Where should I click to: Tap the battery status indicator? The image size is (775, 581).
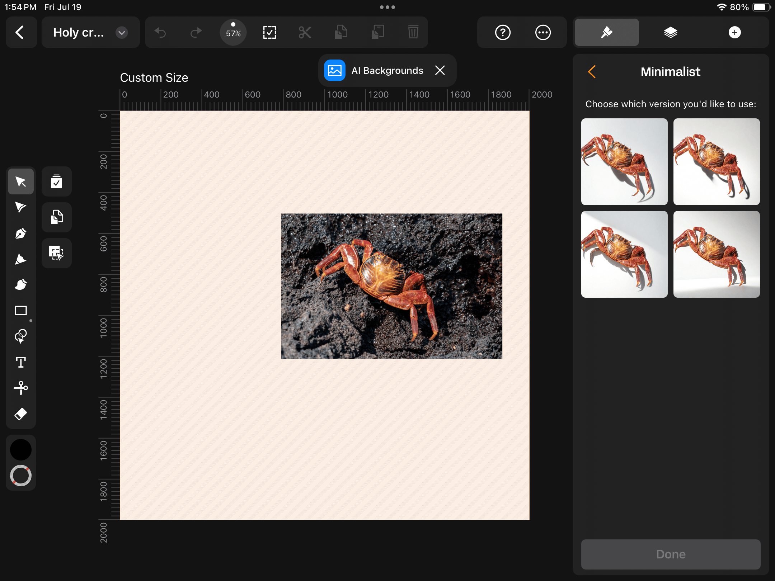click(761, 7)
